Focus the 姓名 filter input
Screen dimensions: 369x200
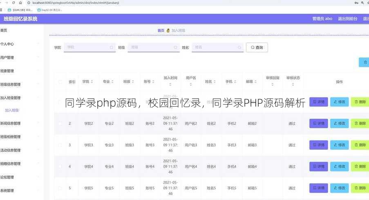click(217, 47)
